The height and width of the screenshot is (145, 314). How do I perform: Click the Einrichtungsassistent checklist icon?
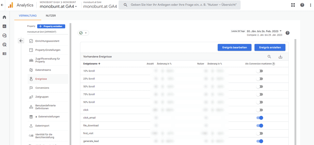coord(31,41)
